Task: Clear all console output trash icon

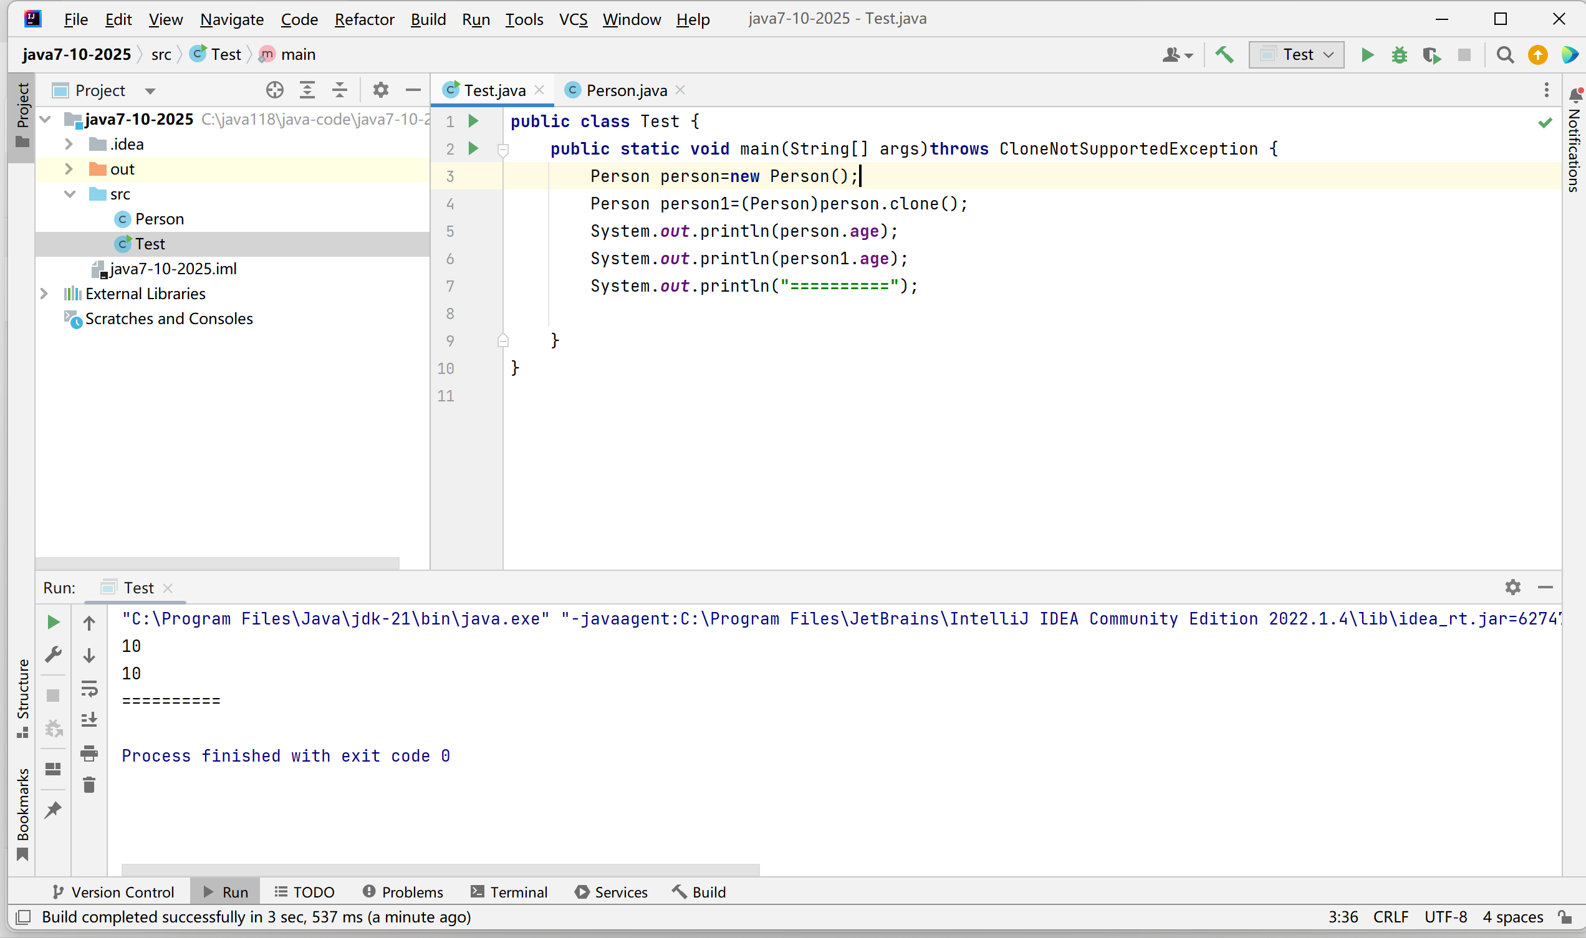Action: (89, 785)
